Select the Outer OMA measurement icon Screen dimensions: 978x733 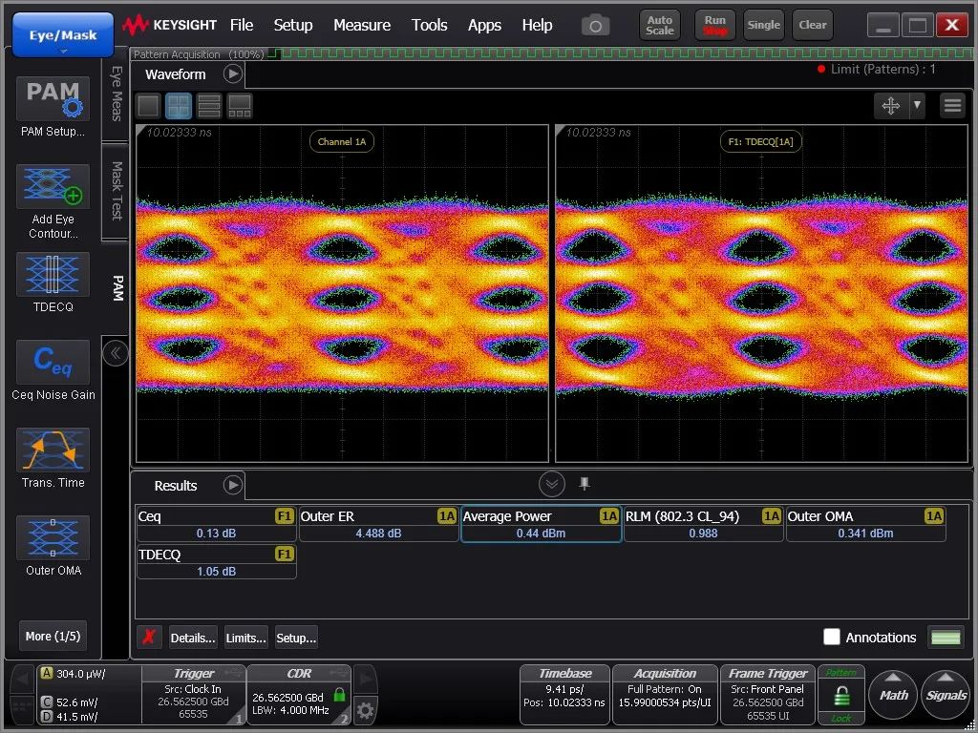[x=53, y=538]
